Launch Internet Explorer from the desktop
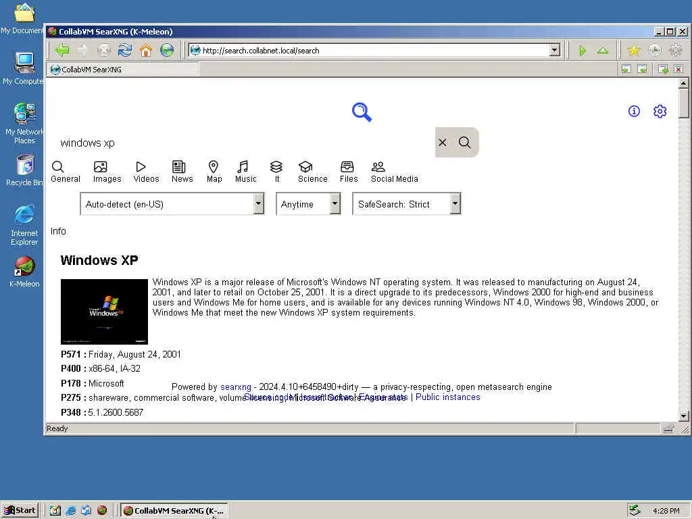 [24, 224]
